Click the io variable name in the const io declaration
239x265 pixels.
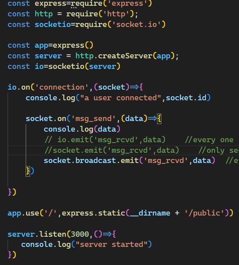pyautogui.click(x=39, y=66)
